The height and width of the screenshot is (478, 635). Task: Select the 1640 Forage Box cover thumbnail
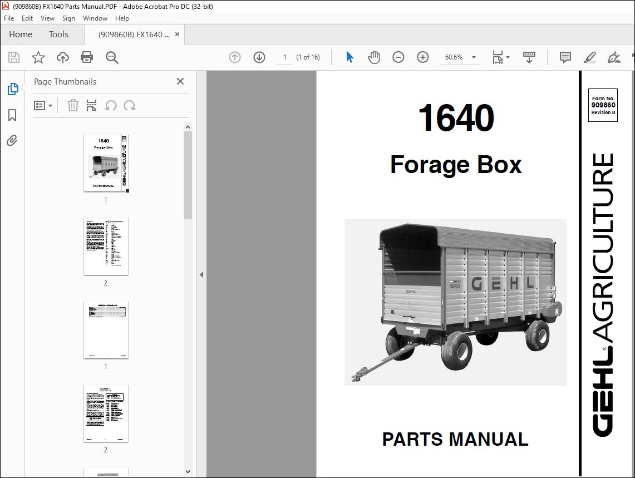(x=106, y=163)
